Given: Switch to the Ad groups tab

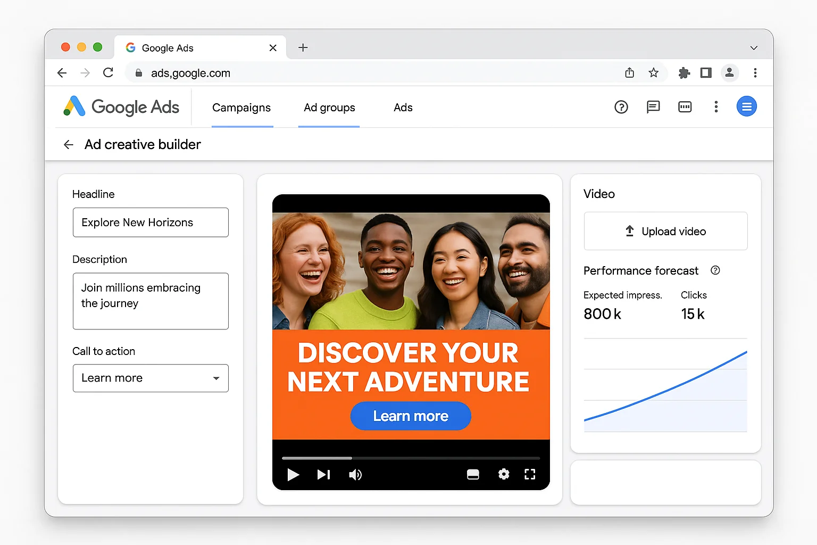Looking at the screenshot, I should point(329,108).
